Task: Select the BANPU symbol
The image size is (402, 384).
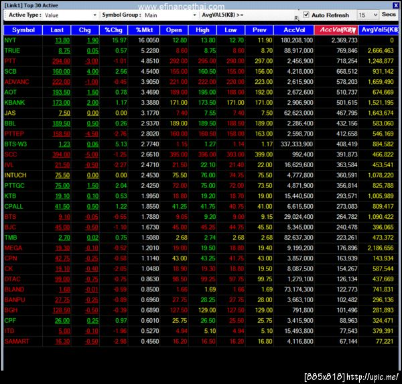Action: pyautogui.click(x=15, y=300)
